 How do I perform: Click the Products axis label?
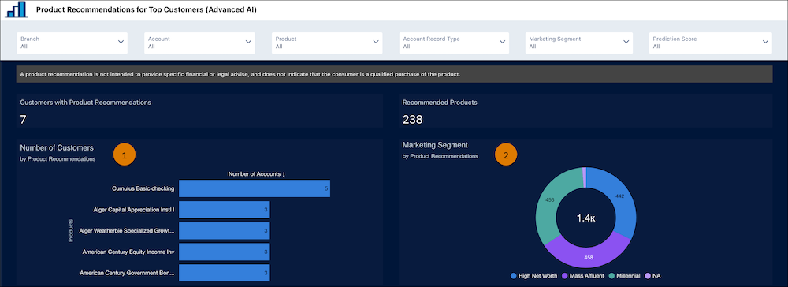[x=71, y=231]
